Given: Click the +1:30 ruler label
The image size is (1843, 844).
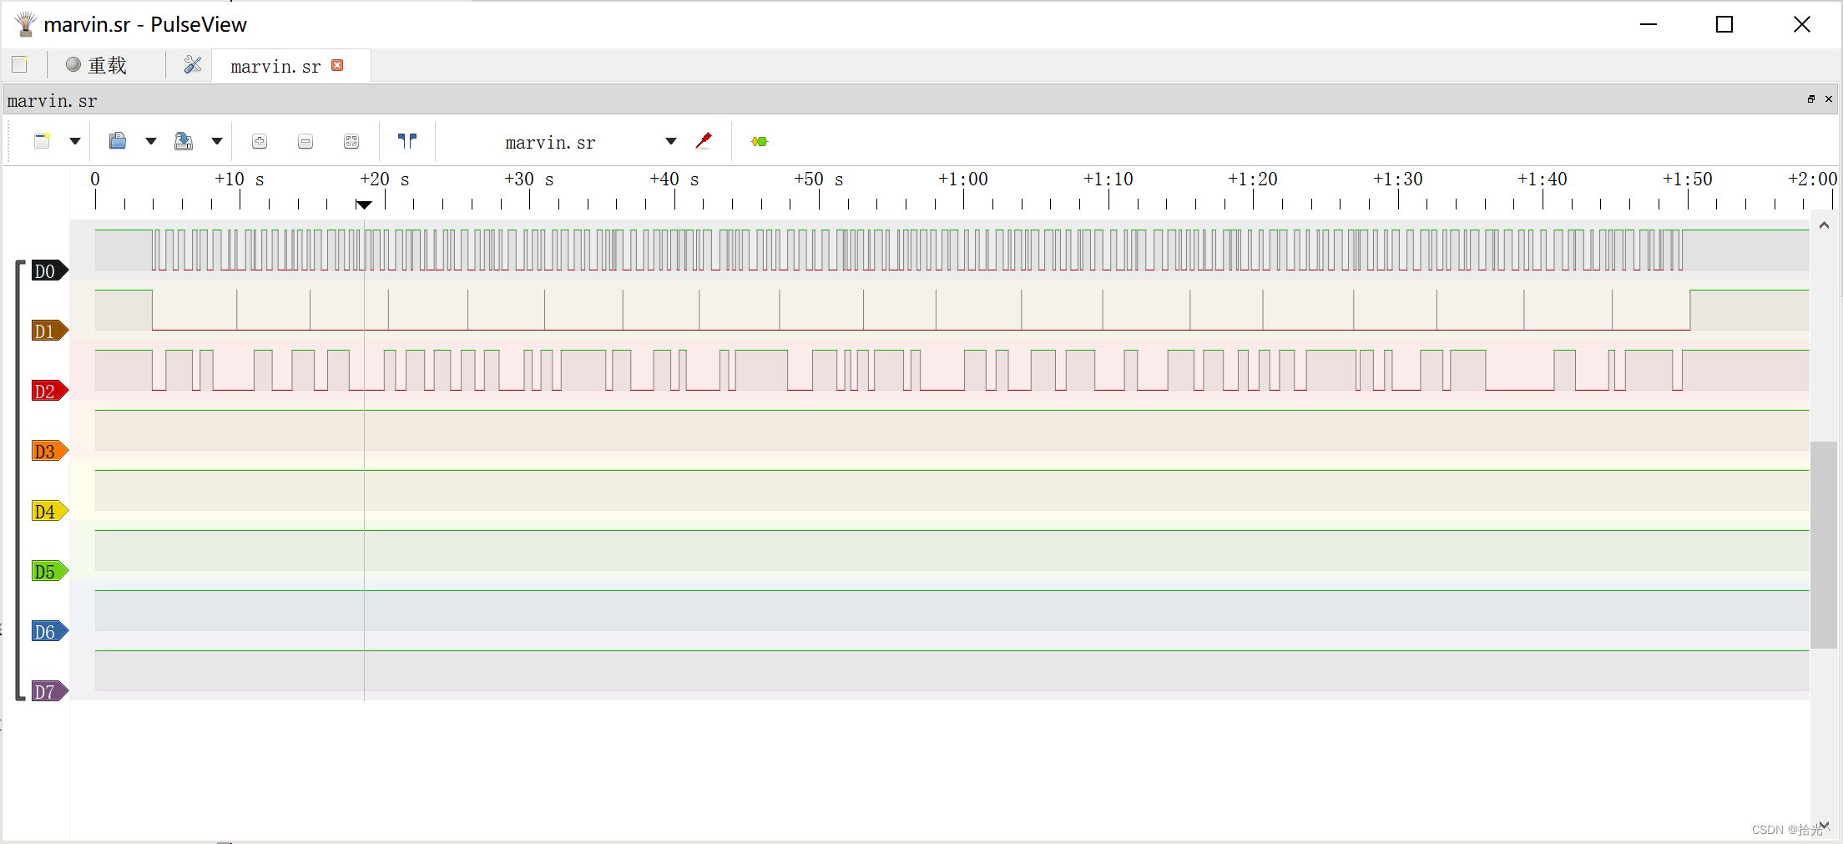Looking at the screenshot, I should [1398, 179].
